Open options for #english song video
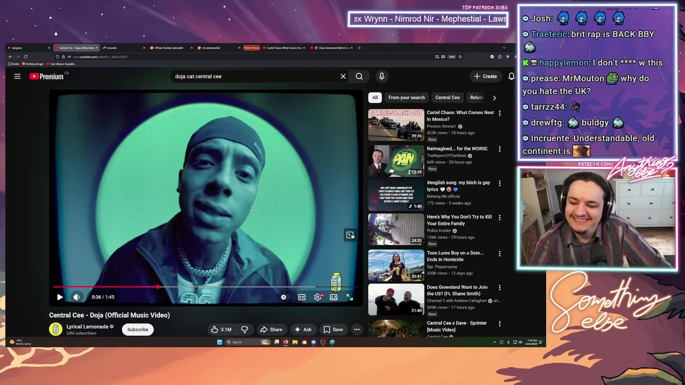The height and width of the screenshot is (385, 685). (499, 183)
